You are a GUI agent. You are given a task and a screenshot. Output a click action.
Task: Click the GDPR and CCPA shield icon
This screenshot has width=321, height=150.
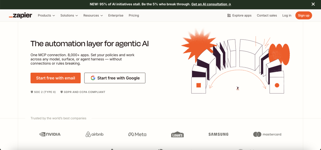pos(61,92)
